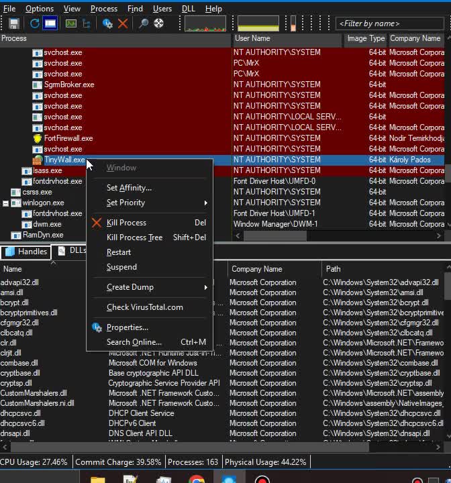This screenshot has height=483, width=451.
Task: Open the Options menu
Action: click(40, 9)
